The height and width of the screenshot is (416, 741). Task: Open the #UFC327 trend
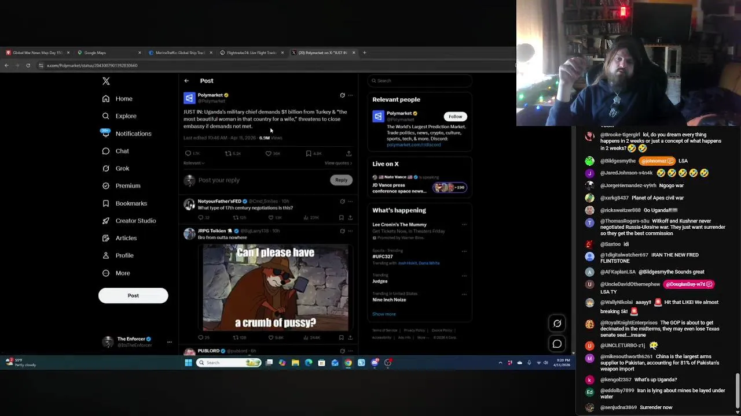pyautogui.click(x=383, y=257)
